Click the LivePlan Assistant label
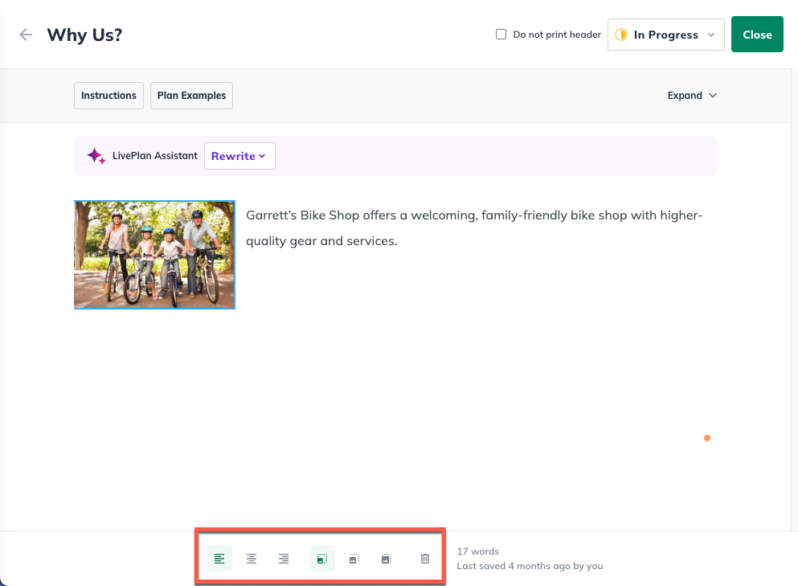Viewport: 798px width, 586px height. click(x=154, y=155)
